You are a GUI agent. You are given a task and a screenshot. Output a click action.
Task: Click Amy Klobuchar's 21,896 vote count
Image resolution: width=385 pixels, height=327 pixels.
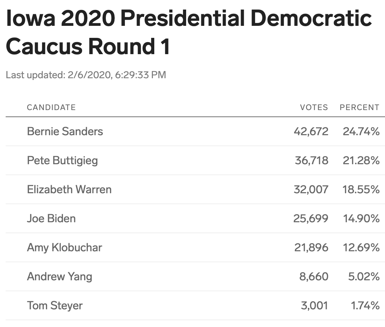[311, 247]
